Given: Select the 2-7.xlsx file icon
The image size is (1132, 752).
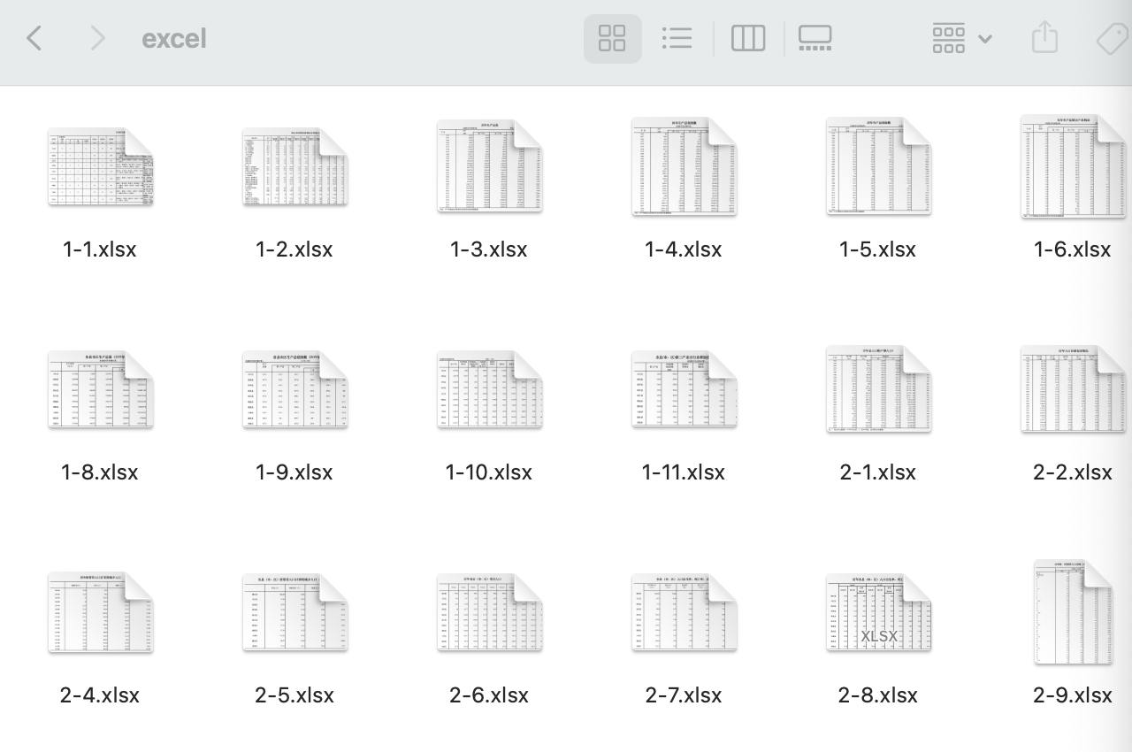Looking at the screenshot, I should (684, 612).
